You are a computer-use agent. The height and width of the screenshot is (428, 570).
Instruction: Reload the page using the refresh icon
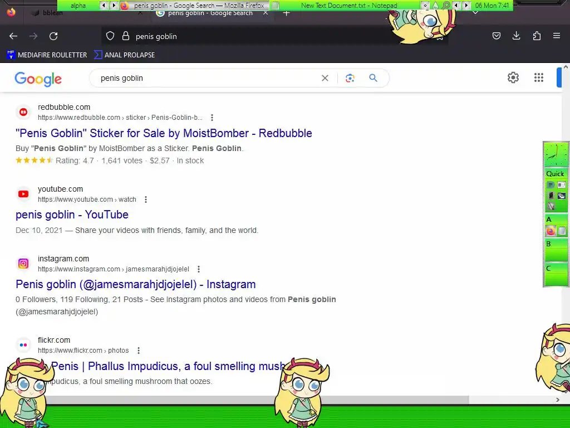[53, 36]
